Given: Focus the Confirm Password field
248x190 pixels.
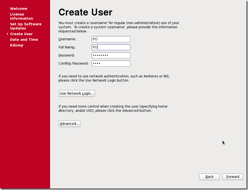Looking at the screenshot, I should coord(111,64).
